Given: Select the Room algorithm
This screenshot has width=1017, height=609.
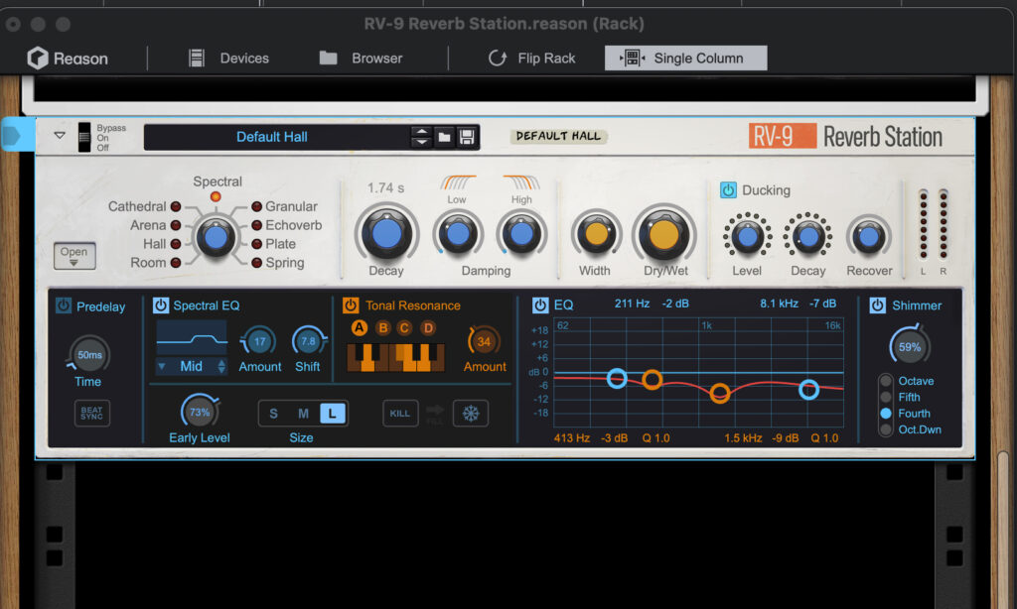Looking at the screenshot, I should [176, 263].
